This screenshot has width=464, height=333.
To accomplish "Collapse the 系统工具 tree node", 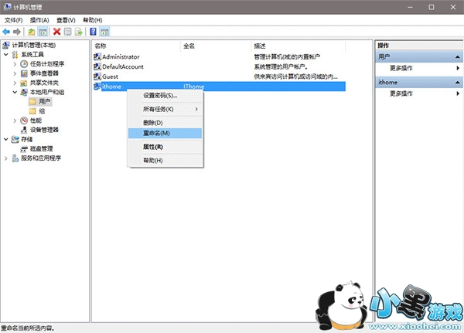I will click(6, 54).
